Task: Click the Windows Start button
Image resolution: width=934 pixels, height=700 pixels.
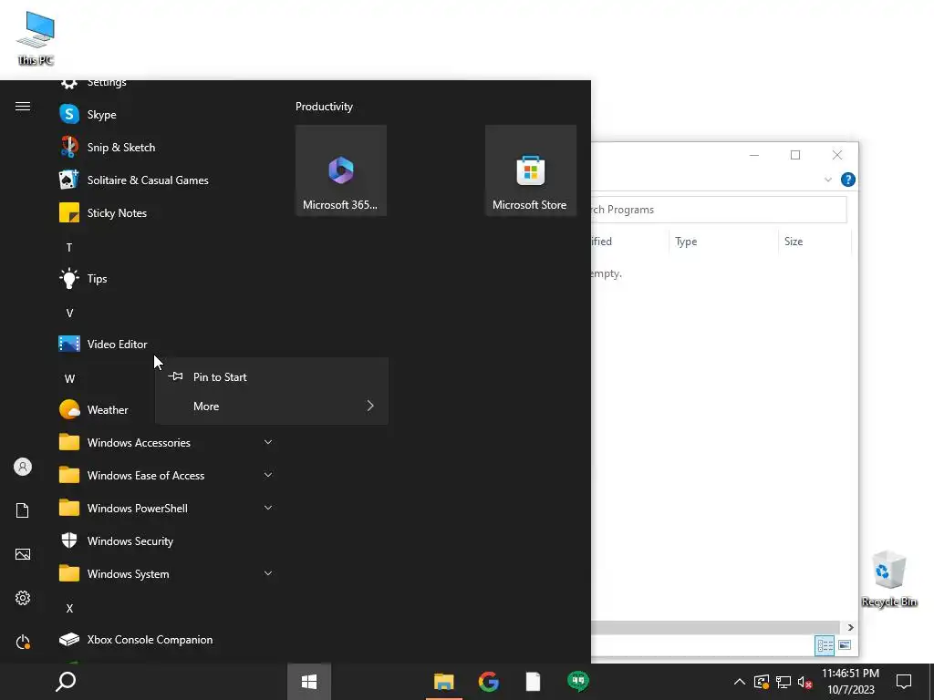Action: click(308, 682)
